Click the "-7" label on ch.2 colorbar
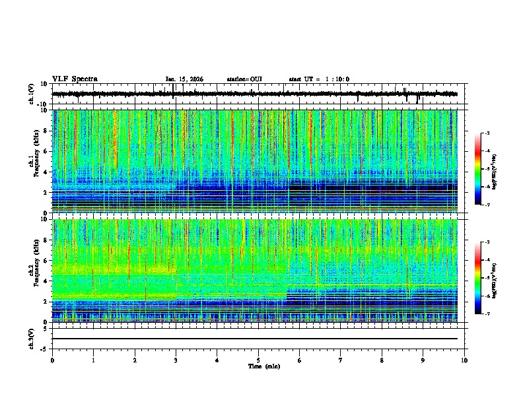 [x=487, y=314]
